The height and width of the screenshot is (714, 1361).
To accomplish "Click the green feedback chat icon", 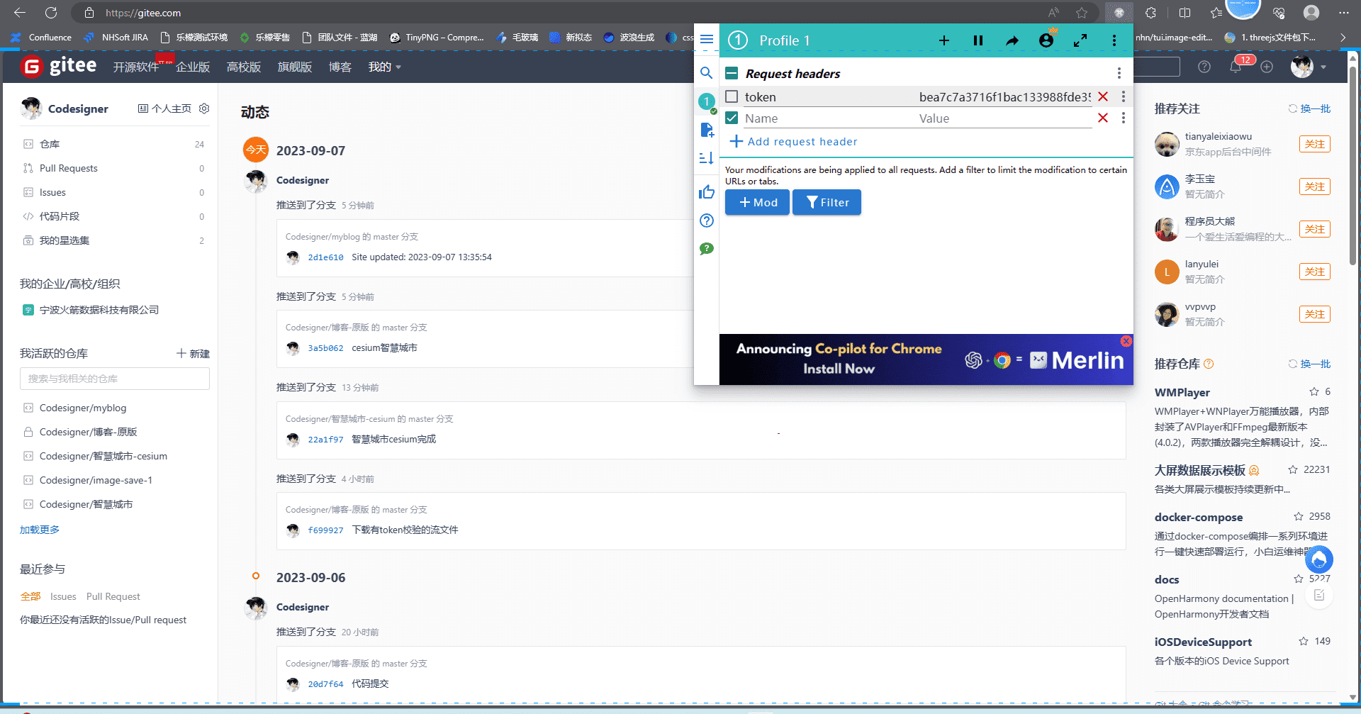I will tap(706, 249).
